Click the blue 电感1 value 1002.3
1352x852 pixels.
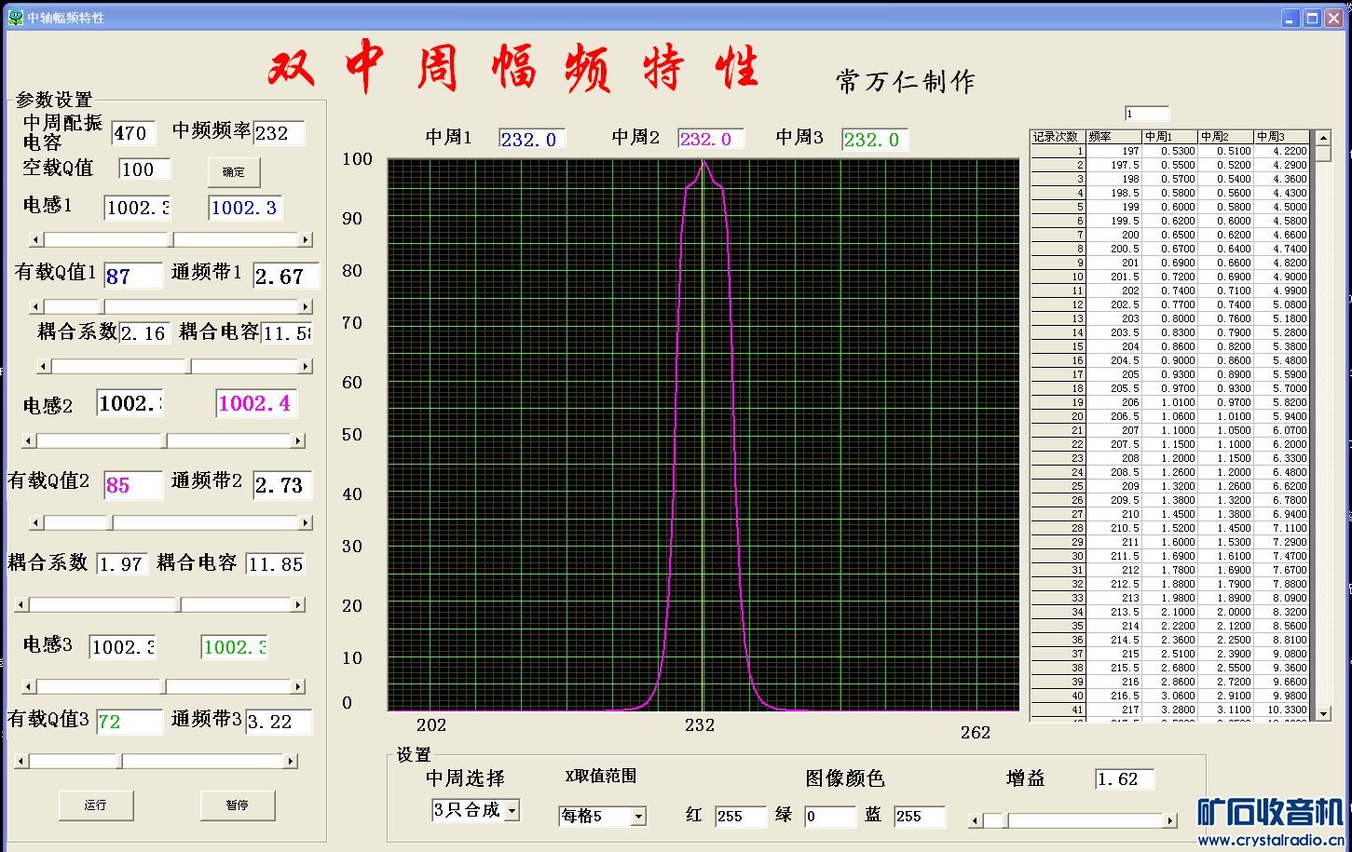[244, 208]
